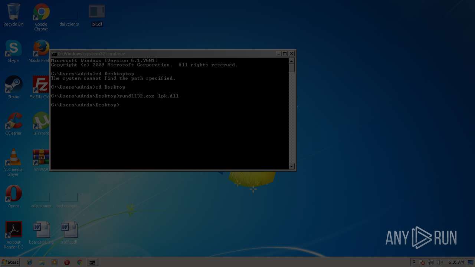Viewport: 475px width, 267px height.
Task: Launch Steam from its desktop shortcut
Action: point(13,88)
